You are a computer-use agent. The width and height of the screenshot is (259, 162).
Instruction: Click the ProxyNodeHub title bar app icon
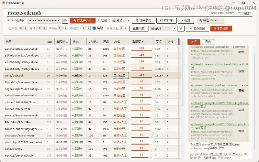[x=4, y=3]
